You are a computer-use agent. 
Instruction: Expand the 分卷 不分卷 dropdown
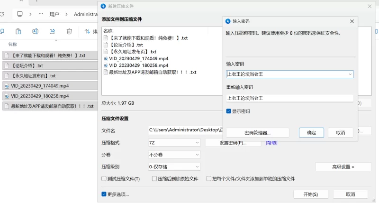click(x=174, y=155)
